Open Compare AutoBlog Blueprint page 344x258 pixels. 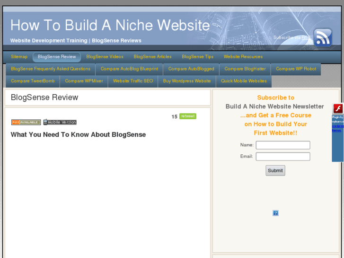point(130,69)
